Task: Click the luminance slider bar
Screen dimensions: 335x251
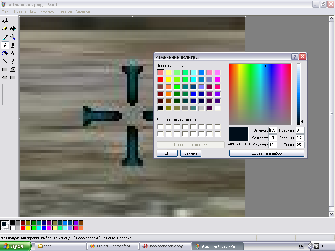Action: [298, 94]
